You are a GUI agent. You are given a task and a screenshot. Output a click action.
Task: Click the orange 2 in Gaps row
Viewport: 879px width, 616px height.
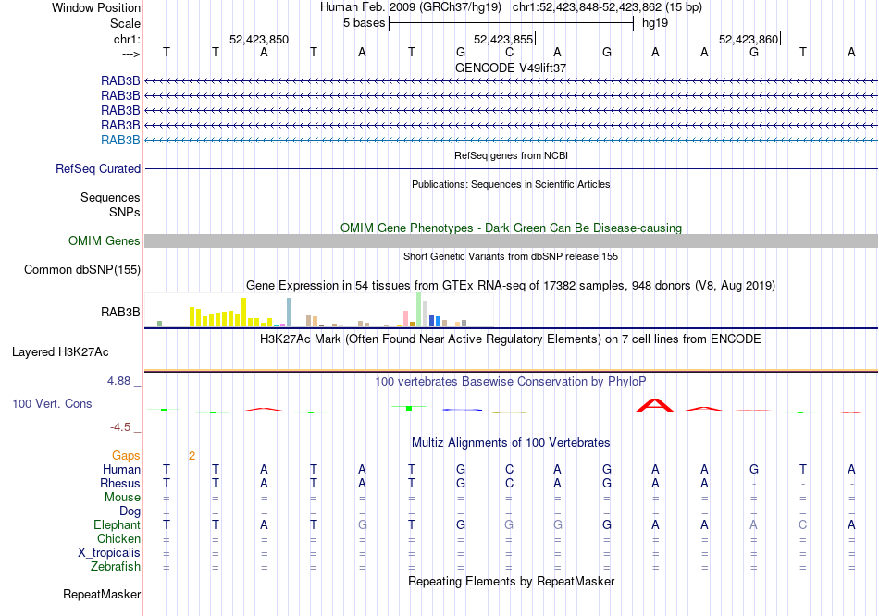pyautogui.click(x=192, y=456)
